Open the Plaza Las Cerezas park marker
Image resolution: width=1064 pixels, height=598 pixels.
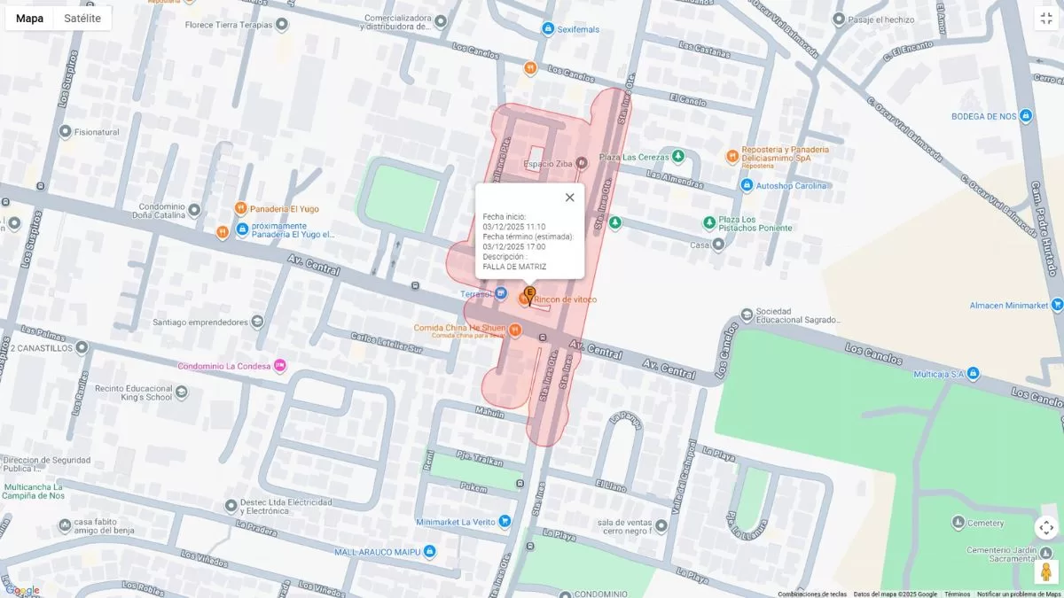pos(678,157)
